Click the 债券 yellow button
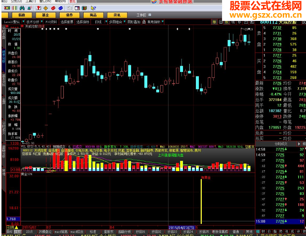 point(69,15)
